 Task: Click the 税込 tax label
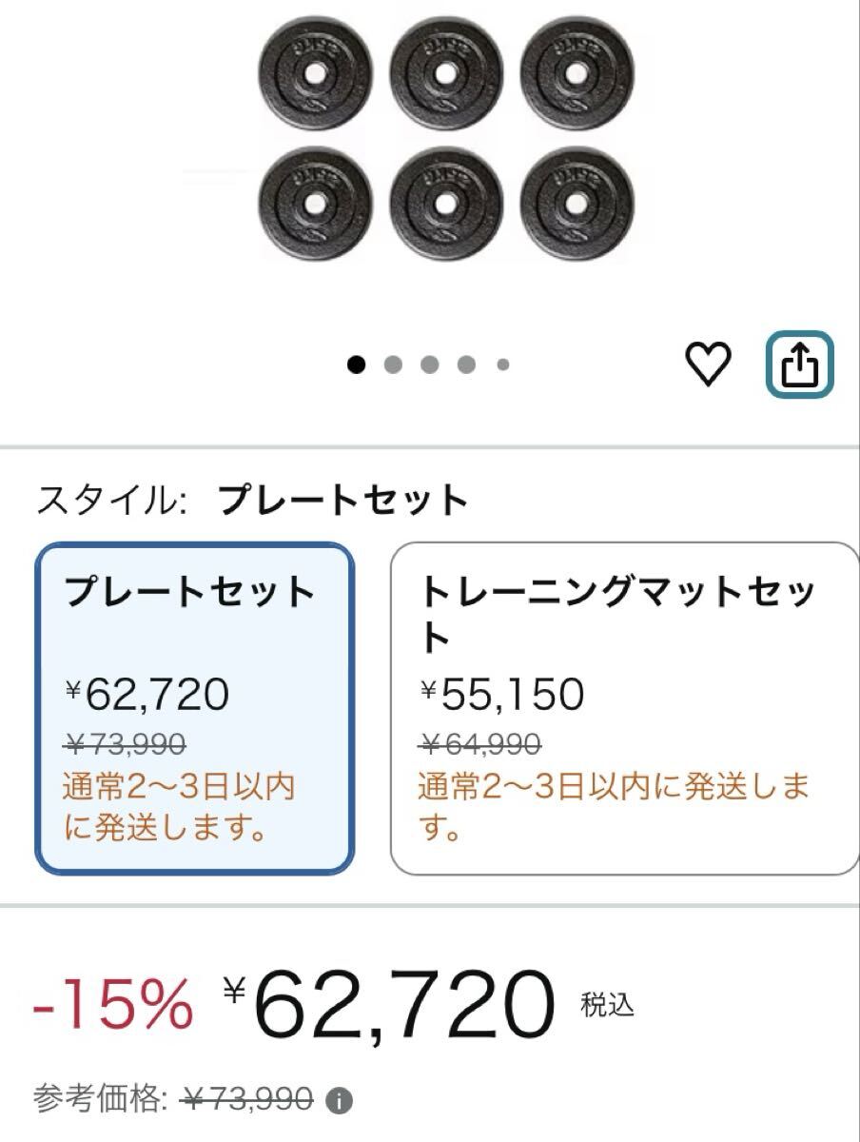pos(607,1005)
